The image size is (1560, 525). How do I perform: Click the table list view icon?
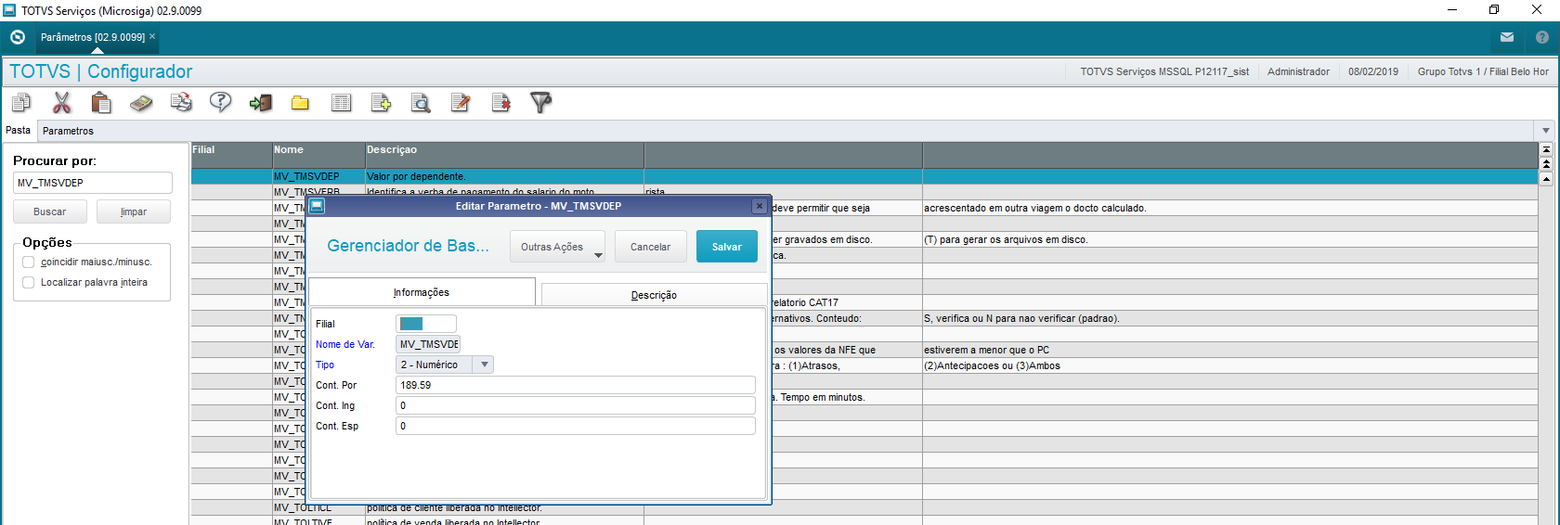tap(341, 103)
